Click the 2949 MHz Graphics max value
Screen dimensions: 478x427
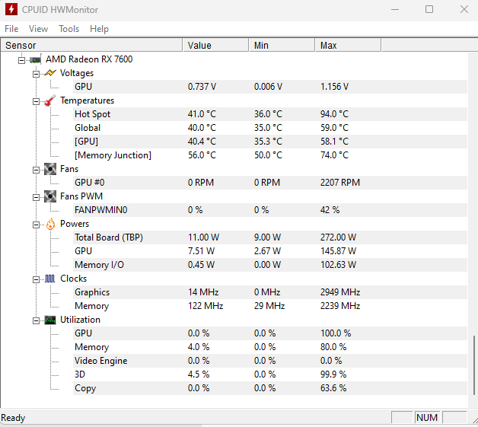[x=340, y=292]
